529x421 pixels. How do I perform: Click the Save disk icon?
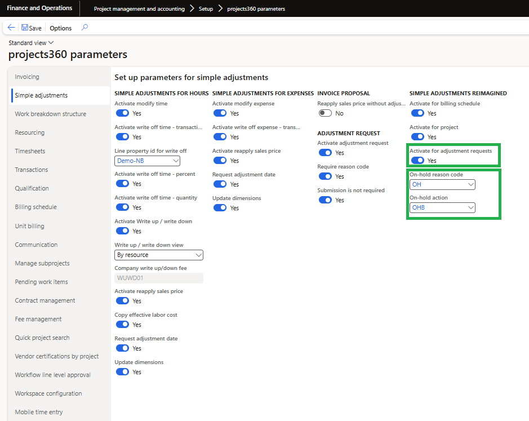click(x=25, y=28)
